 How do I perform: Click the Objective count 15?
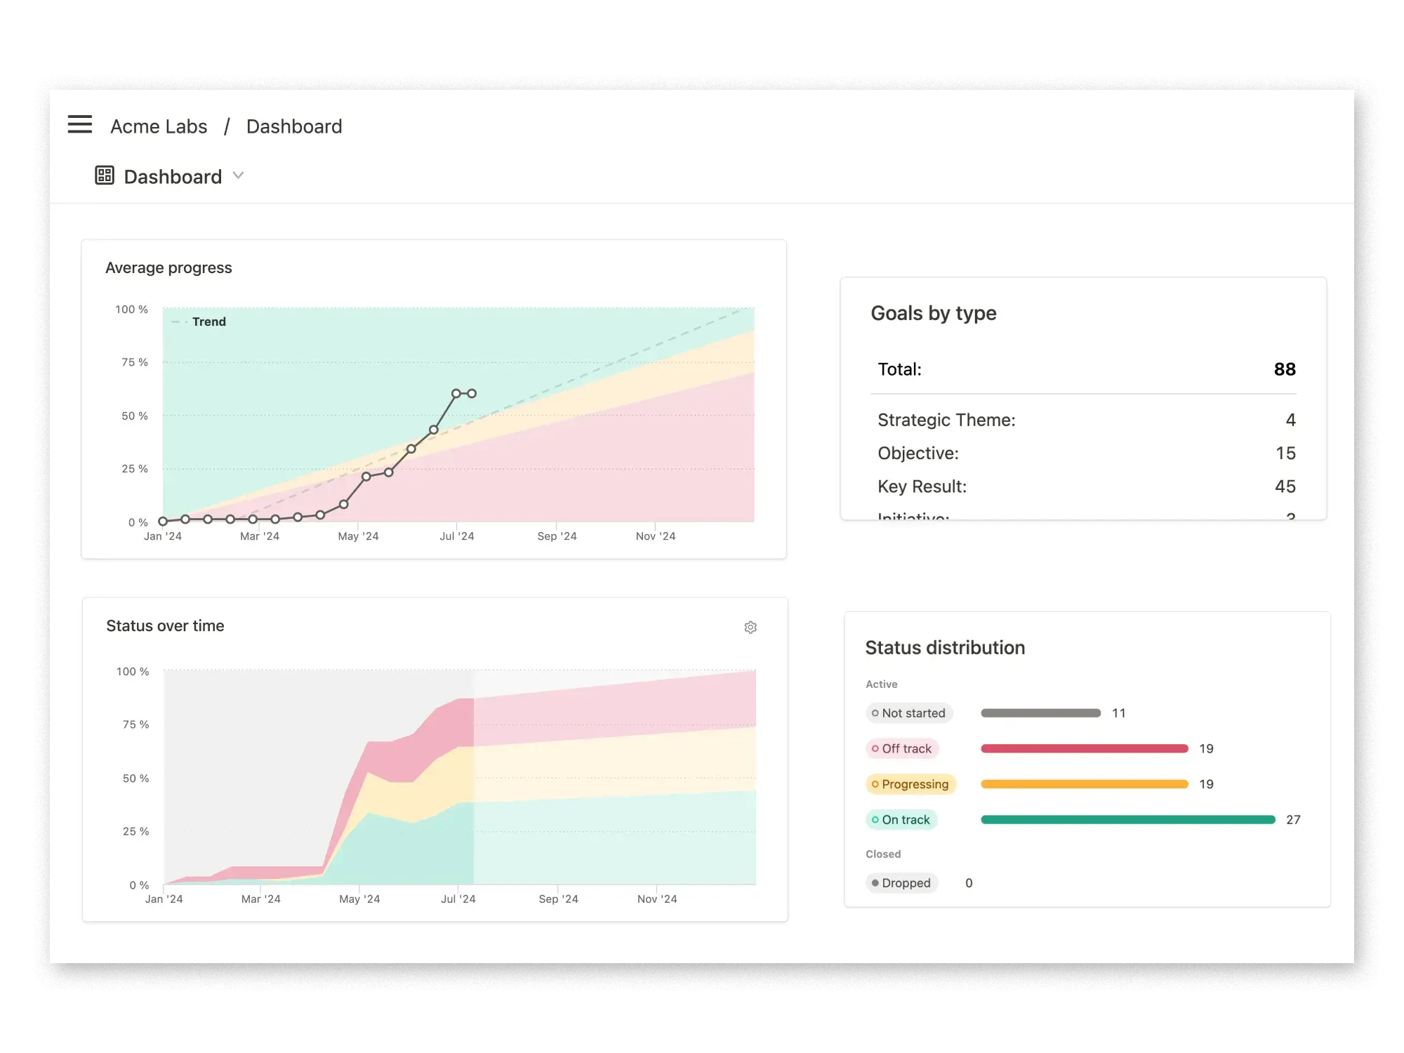click(1286, 453)
